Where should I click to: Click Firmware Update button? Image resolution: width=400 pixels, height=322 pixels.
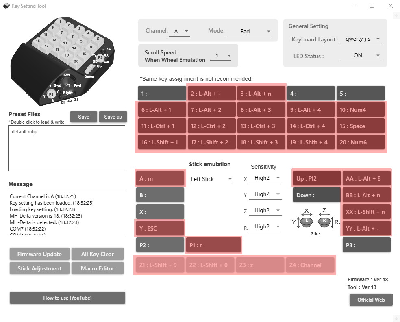[x=39, y=254]
